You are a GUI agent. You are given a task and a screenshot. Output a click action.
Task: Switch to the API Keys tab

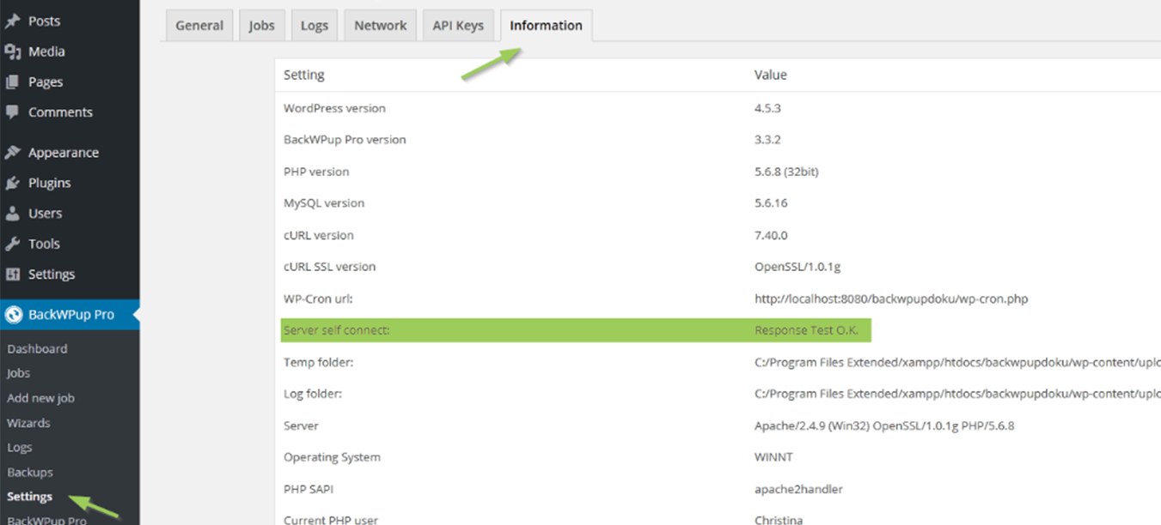pos(458,25)
